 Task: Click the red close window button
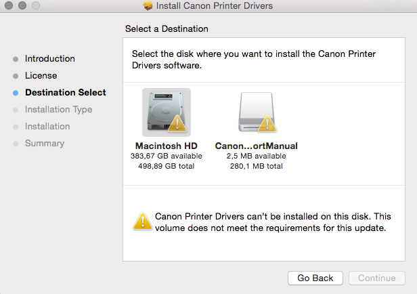tap(7, 6)
